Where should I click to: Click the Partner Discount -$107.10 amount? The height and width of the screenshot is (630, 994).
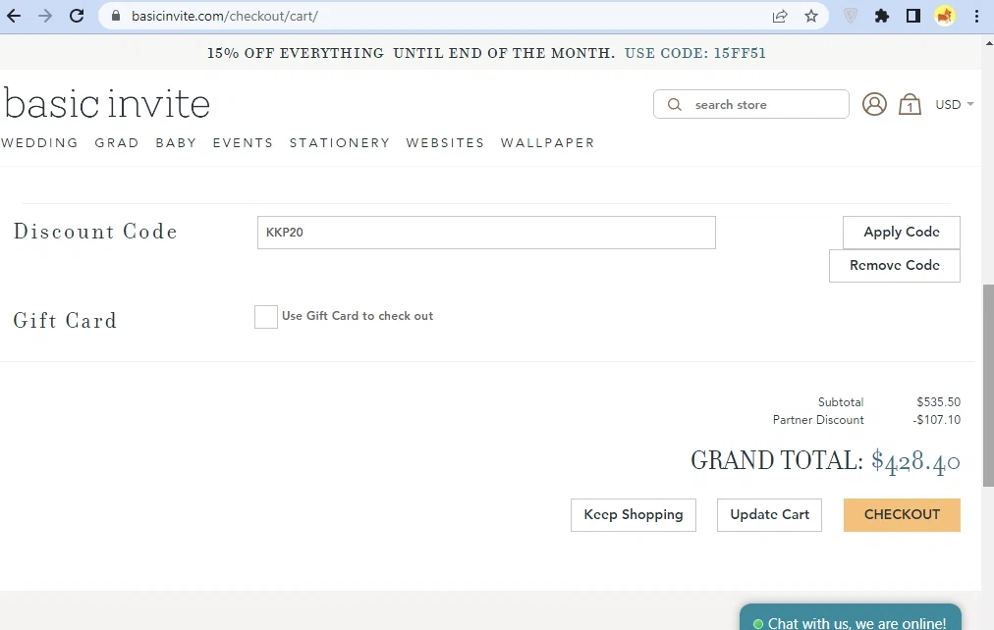(936, 420)
